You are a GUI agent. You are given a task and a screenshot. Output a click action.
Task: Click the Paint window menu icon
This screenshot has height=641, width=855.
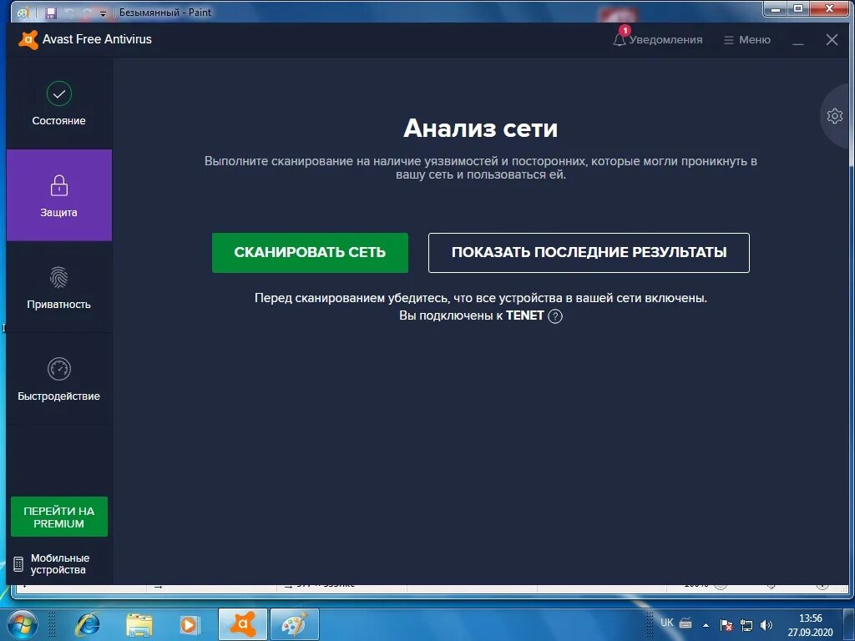coord(23,13)
